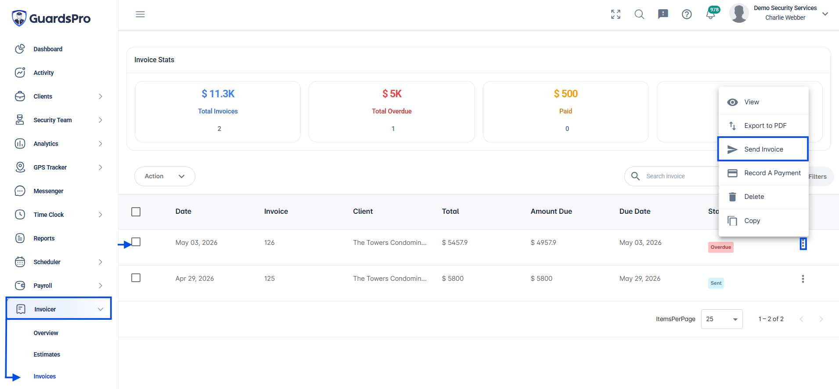Enter fullscreen mode icon
This screenshot has width=839, height=389.
click(616, 14)
